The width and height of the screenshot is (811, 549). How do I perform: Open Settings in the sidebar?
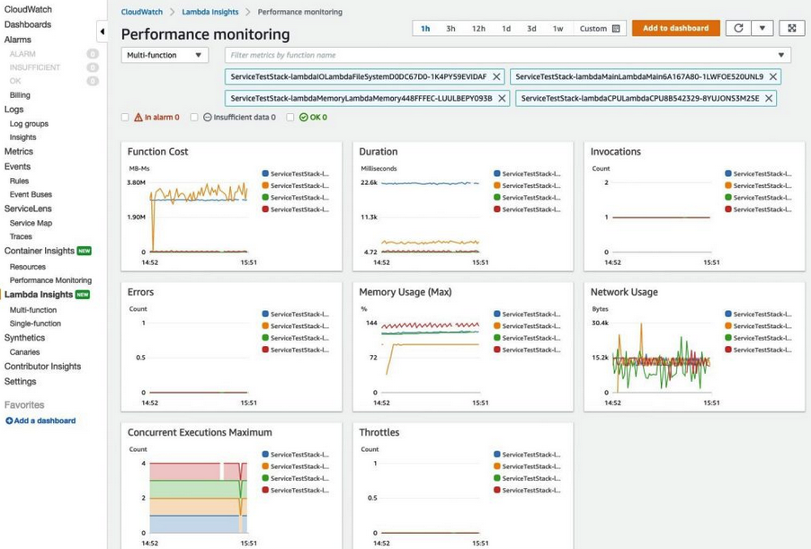20,382
